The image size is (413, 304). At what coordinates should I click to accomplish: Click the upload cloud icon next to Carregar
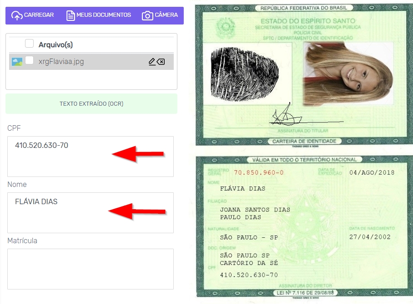(16, 15)
